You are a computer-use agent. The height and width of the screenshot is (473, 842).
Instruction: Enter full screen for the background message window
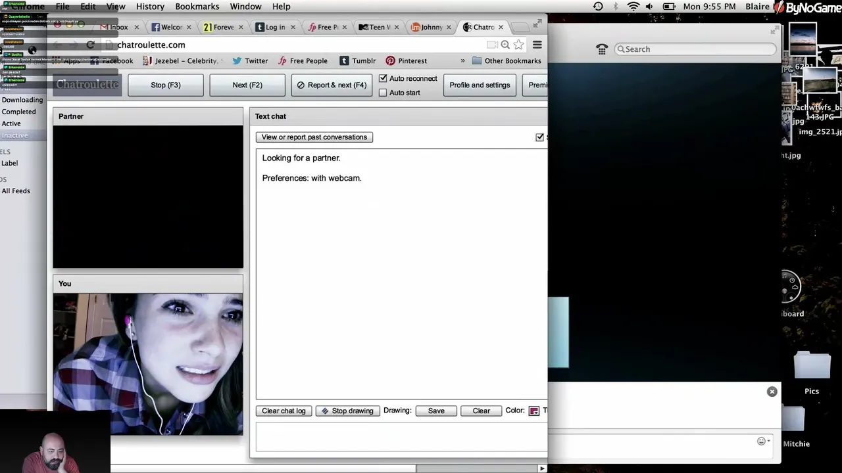point(774,31)
